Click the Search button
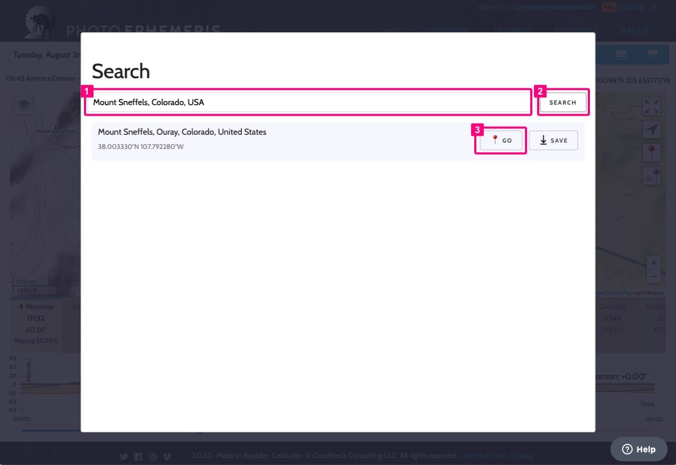Viewport: 676px width, 465px height. [x=562, y=103]
